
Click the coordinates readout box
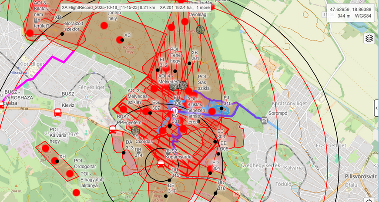[x=350, y=13]
